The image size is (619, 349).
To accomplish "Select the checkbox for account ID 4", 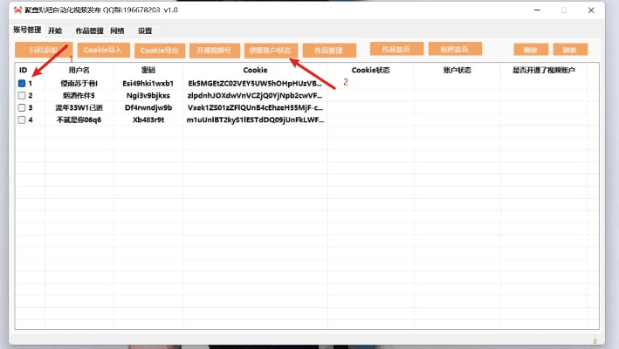I will click(22, 120).
